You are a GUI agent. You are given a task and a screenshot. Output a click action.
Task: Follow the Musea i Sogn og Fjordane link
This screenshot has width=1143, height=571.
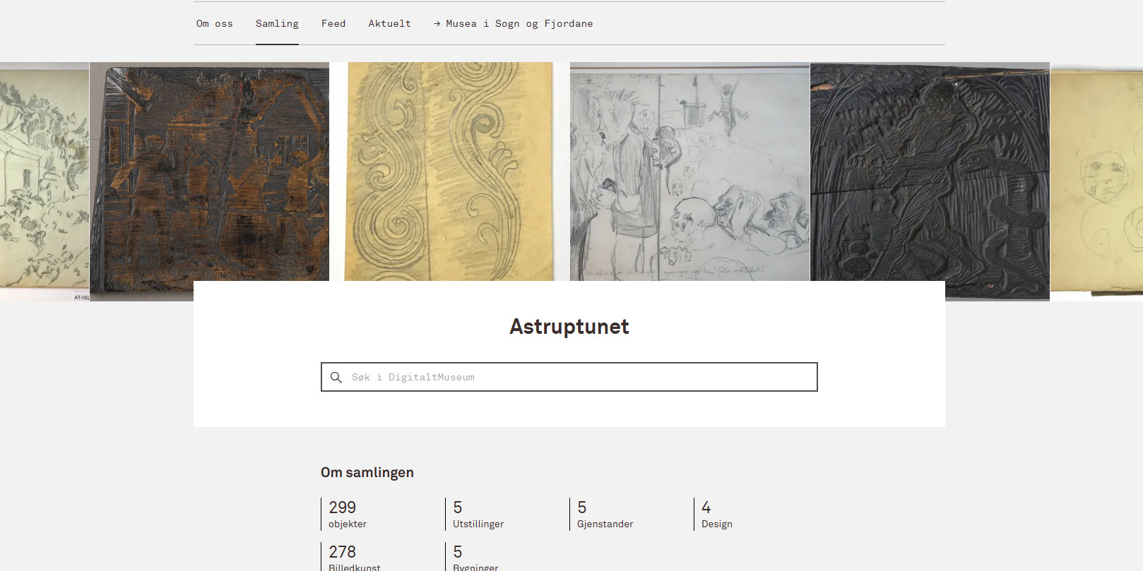click(519, 24)
